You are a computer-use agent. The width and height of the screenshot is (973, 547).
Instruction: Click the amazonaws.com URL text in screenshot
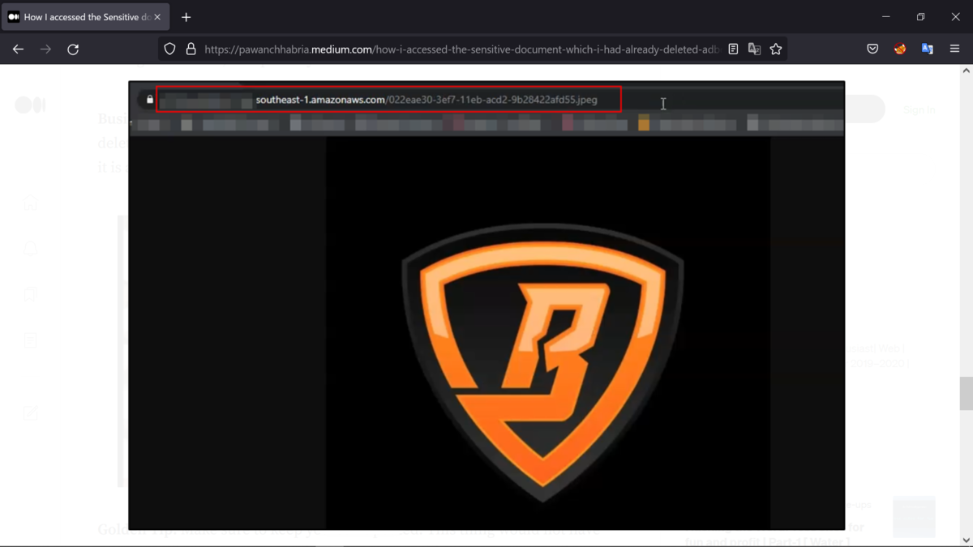[426, 100]
